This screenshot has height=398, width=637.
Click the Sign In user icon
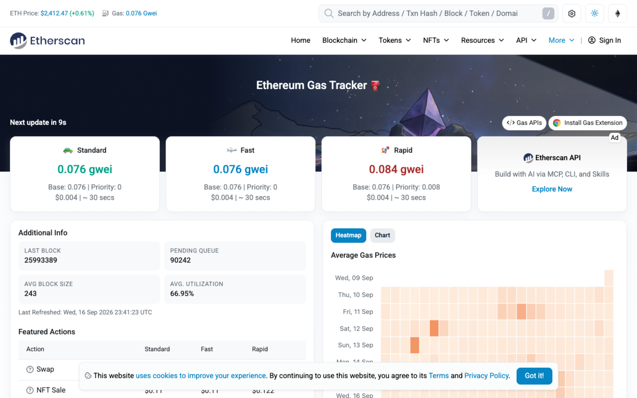[x=591, y=40]
